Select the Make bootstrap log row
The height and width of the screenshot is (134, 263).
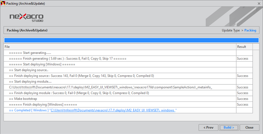point(128,99)
